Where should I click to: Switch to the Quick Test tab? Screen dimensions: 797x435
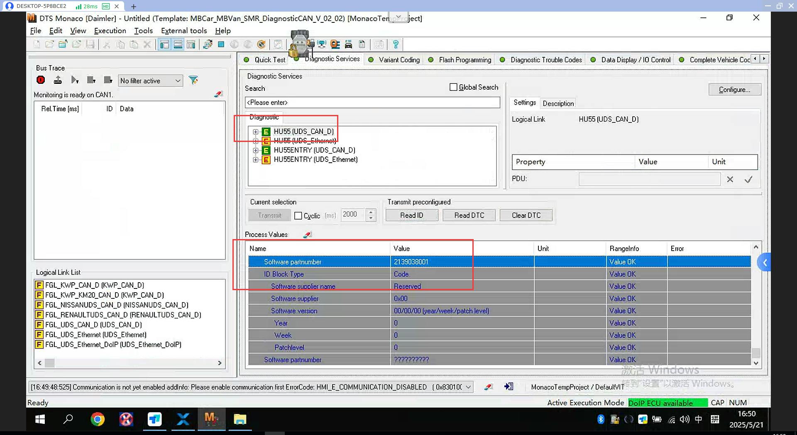pyautogui.click(x=265, y=60)
